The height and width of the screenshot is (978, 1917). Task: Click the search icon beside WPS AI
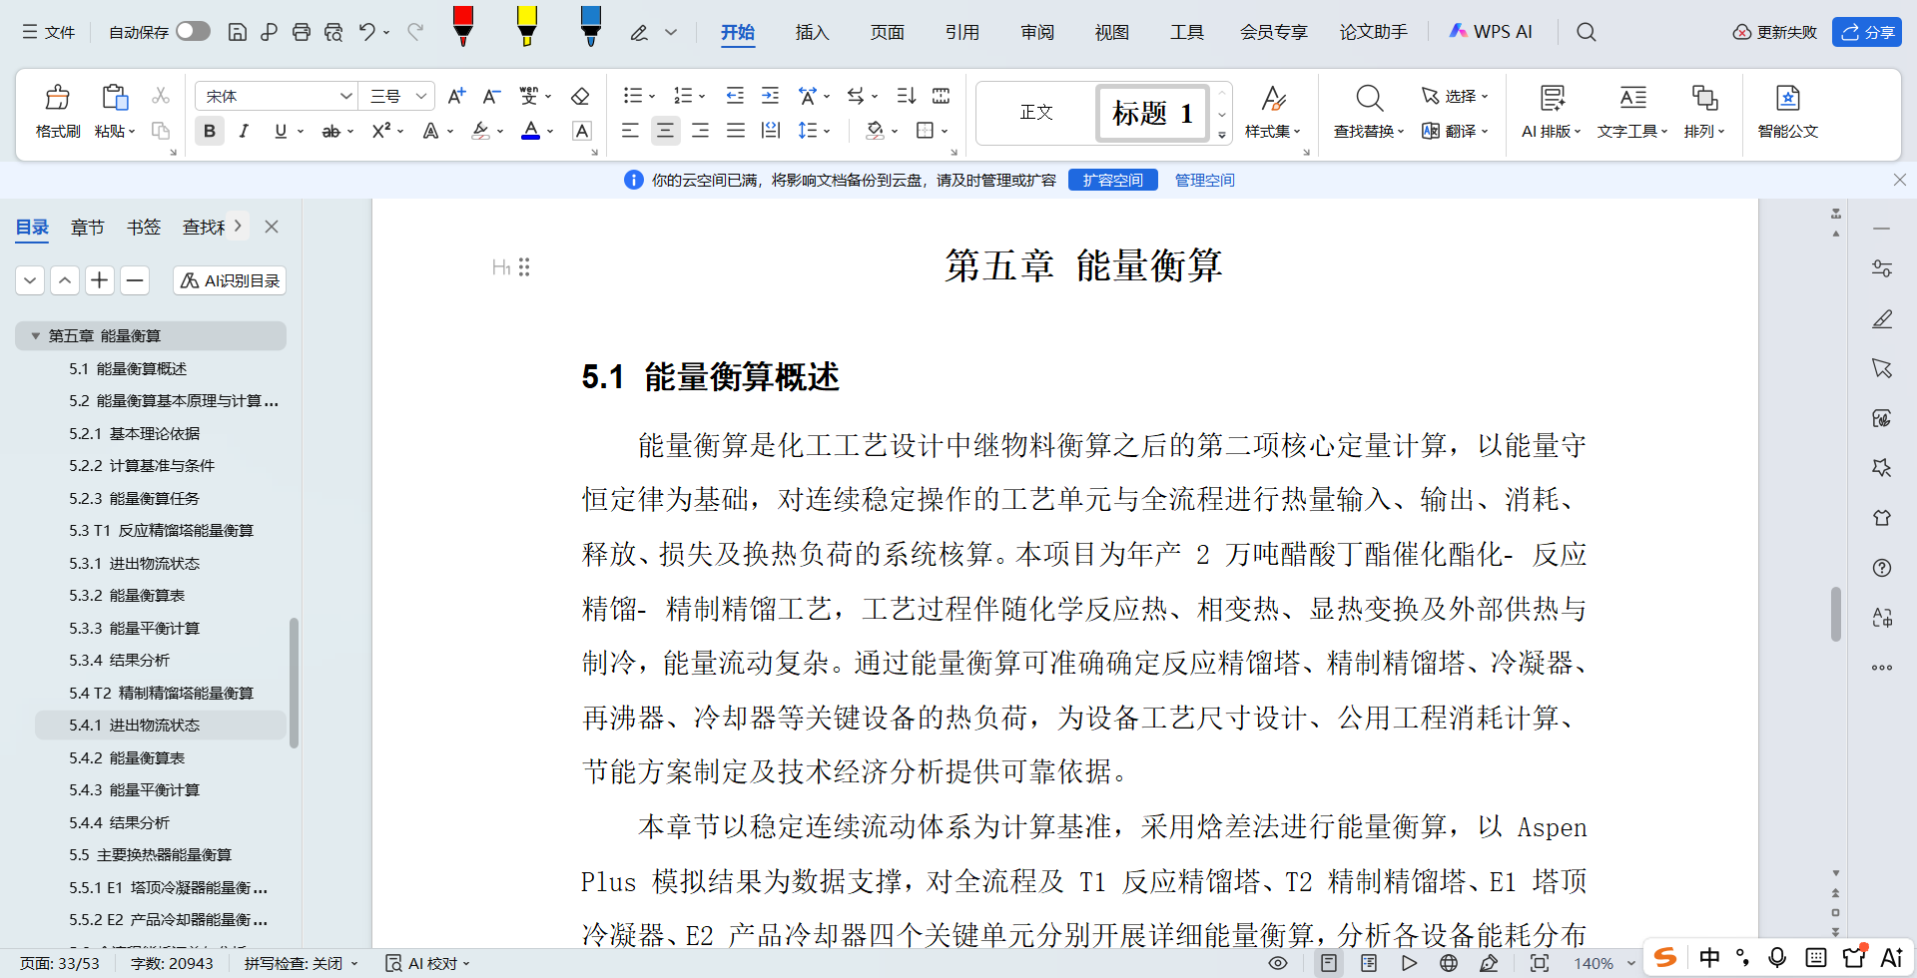pos(1586,32)
